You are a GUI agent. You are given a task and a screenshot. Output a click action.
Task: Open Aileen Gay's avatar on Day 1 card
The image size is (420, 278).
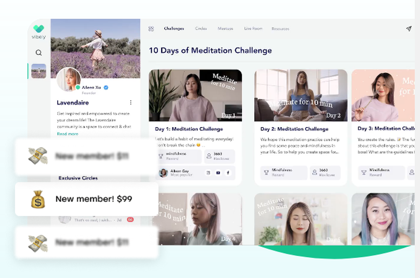click(163, 173)
